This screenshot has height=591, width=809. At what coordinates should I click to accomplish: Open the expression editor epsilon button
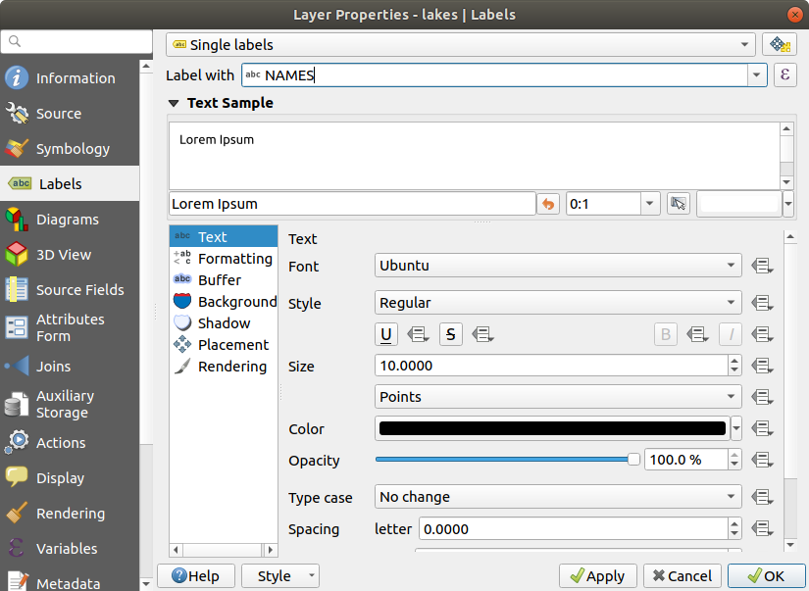pyautogui.click(x=784, y=75)
